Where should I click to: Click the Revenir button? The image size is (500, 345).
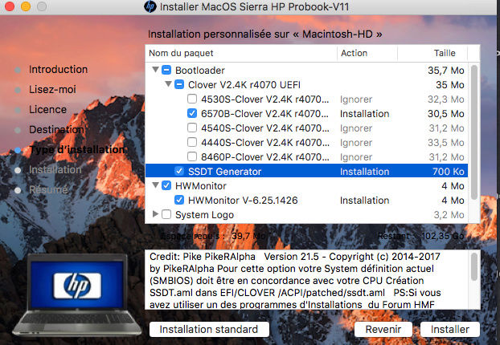pyautogui.click(x=383, y=330)
